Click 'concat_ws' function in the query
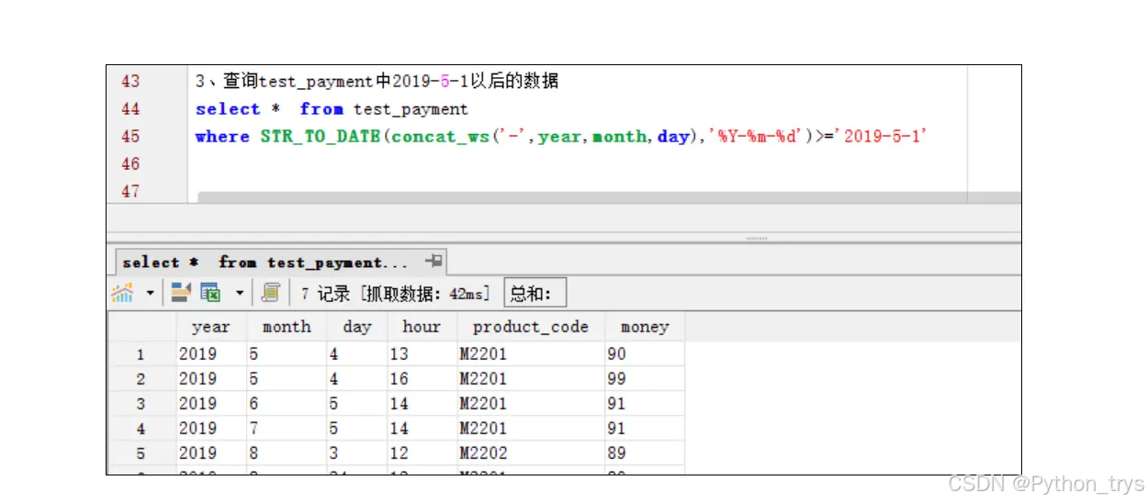This screenshot has width=1148, height=503. 440,137
